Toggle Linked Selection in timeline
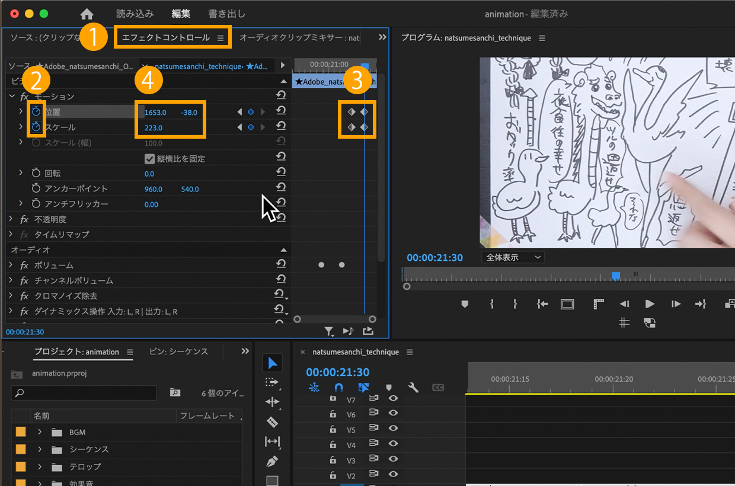This screenshot has height=486, width=735. click(x=364, y=388)
